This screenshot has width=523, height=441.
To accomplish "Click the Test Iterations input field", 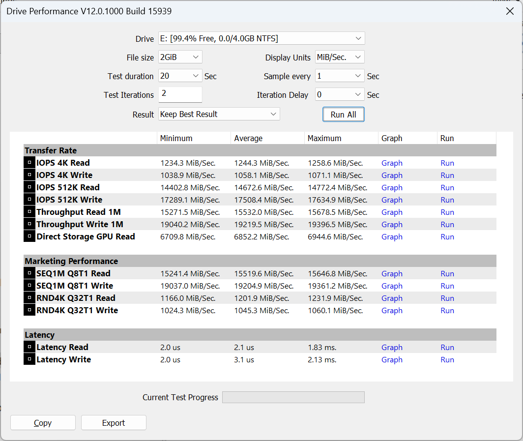I will [x=180, y=94].
